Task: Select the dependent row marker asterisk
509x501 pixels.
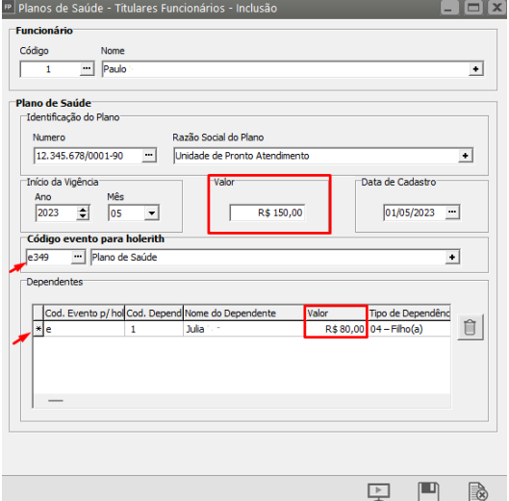Action: tap(38, 329)
